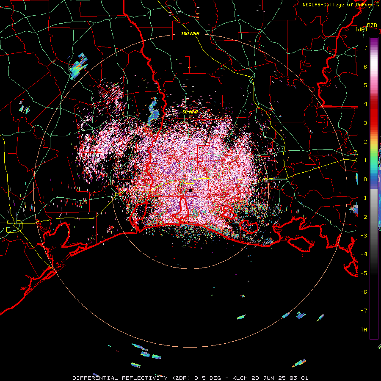Click the 'TH' legend label
This screenshot has width=381, height=381.
(x=364, y=330)
